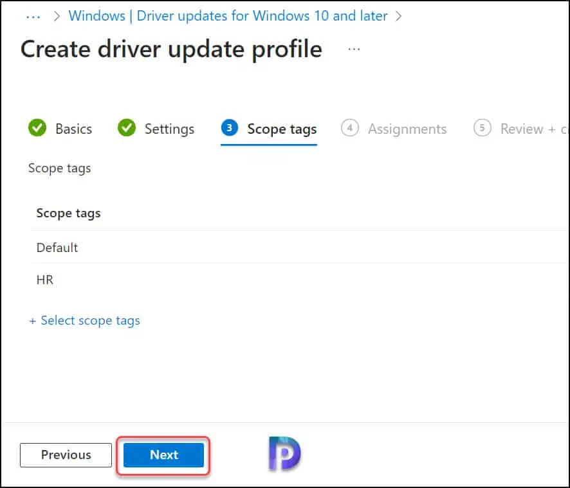Go to the Basics step
This screenshot has height=488, width=570.
[x=60, y=129]
